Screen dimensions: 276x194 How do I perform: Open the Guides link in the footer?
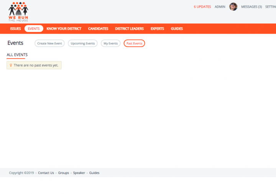(94, 173)
